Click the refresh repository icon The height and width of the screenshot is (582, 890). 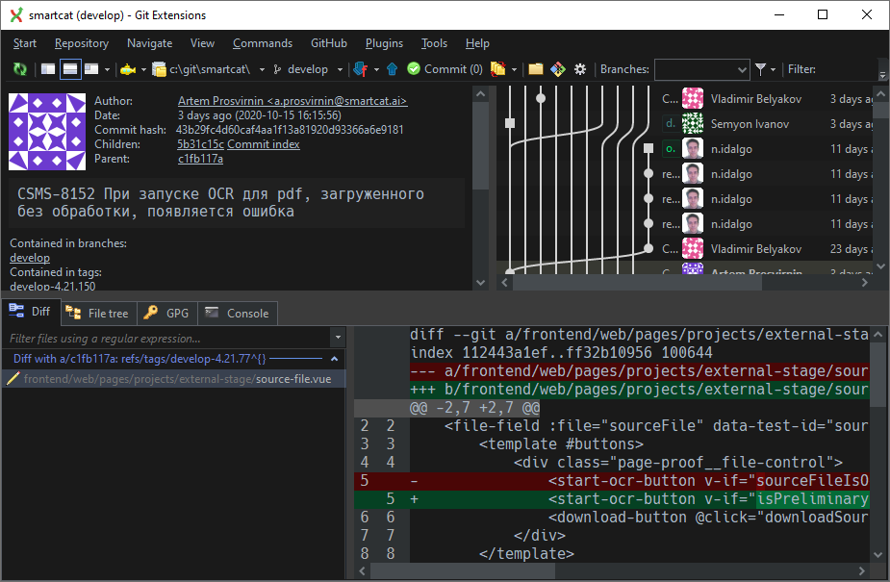[x=19, y=69]
